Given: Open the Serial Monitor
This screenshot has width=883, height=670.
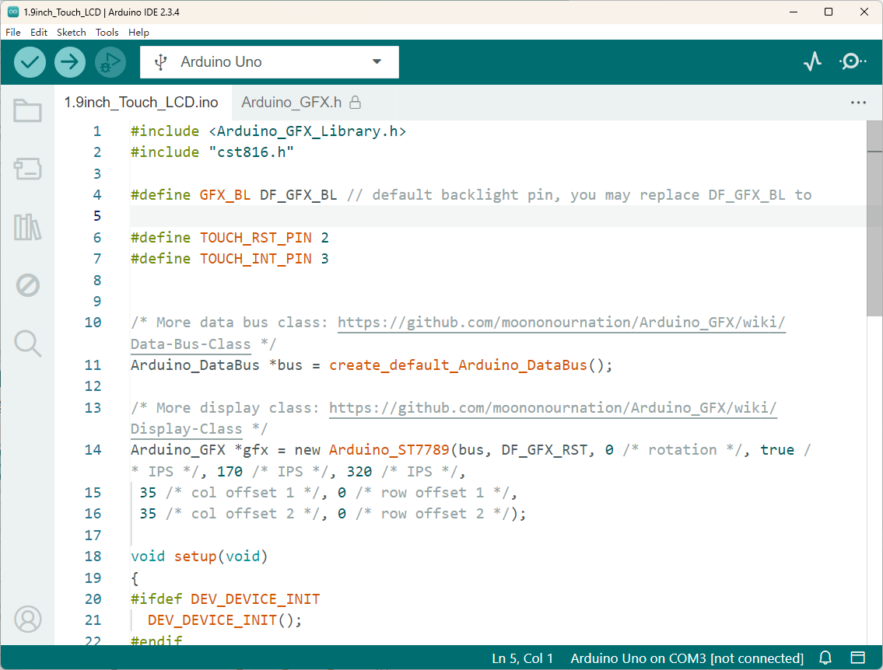Looking at the screenshot, I should point(853,61).
